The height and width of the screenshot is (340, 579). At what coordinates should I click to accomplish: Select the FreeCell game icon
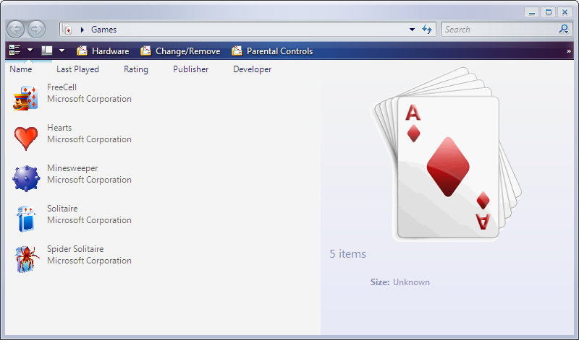[25, 97]
